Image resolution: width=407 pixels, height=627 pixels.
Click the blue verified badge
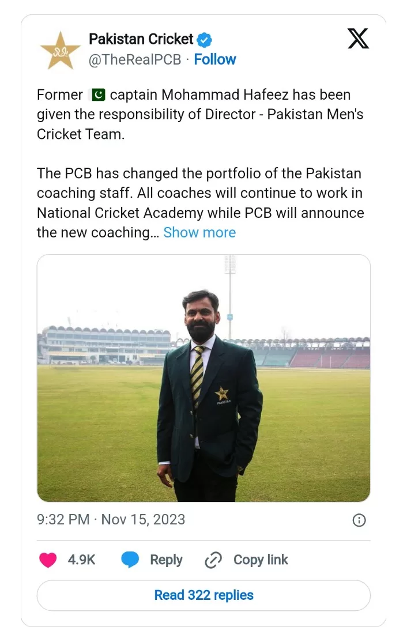pos(205,40)
